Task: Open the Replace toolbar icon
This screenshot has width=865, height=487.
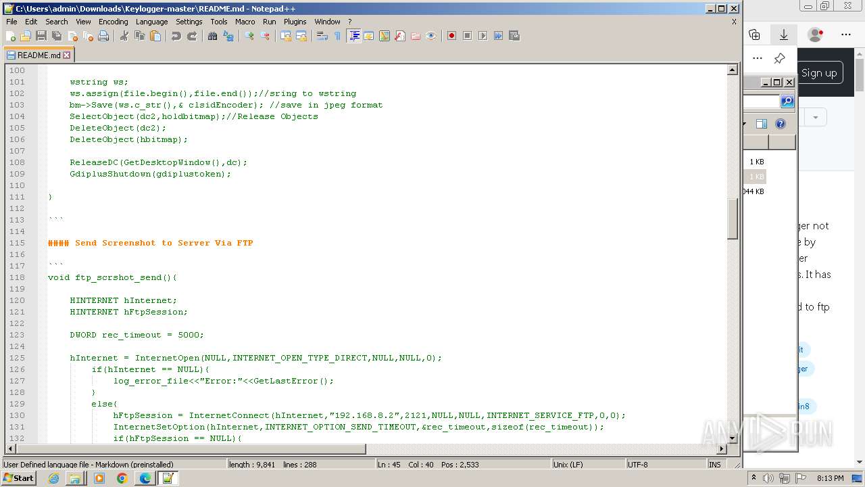Action: coord(228,36)
